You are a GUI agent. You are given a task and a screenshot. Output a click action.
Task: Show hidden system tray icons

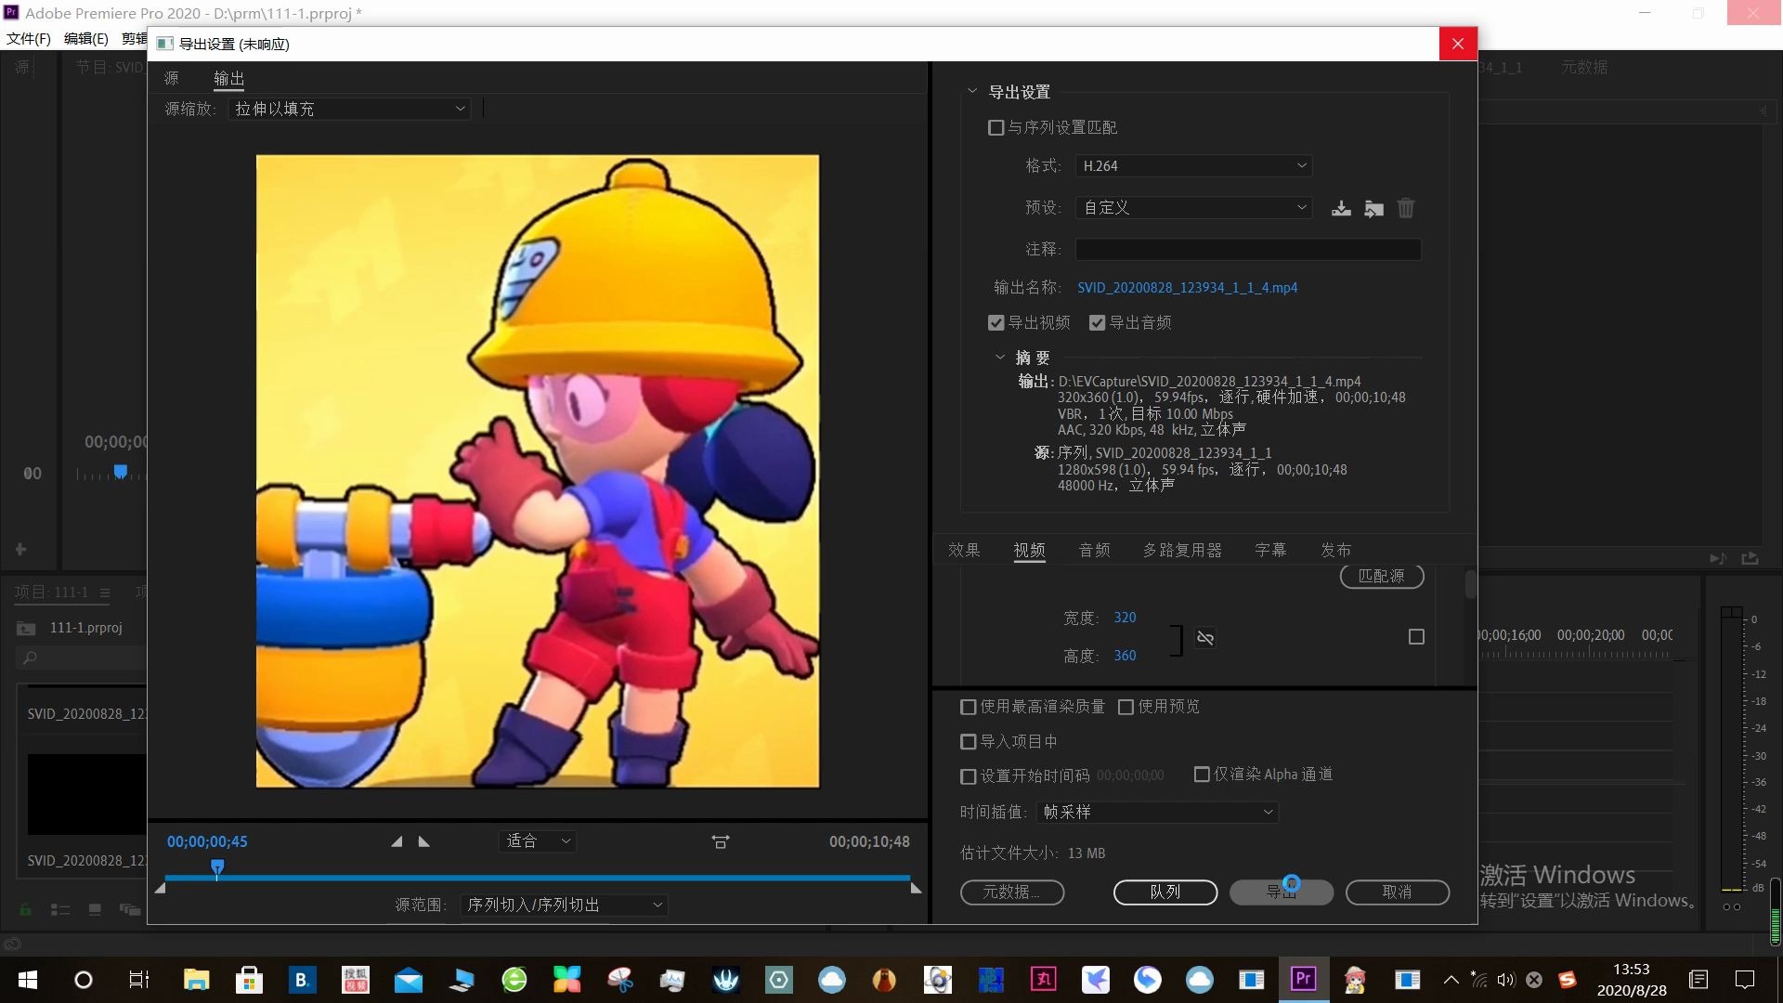1451,980
